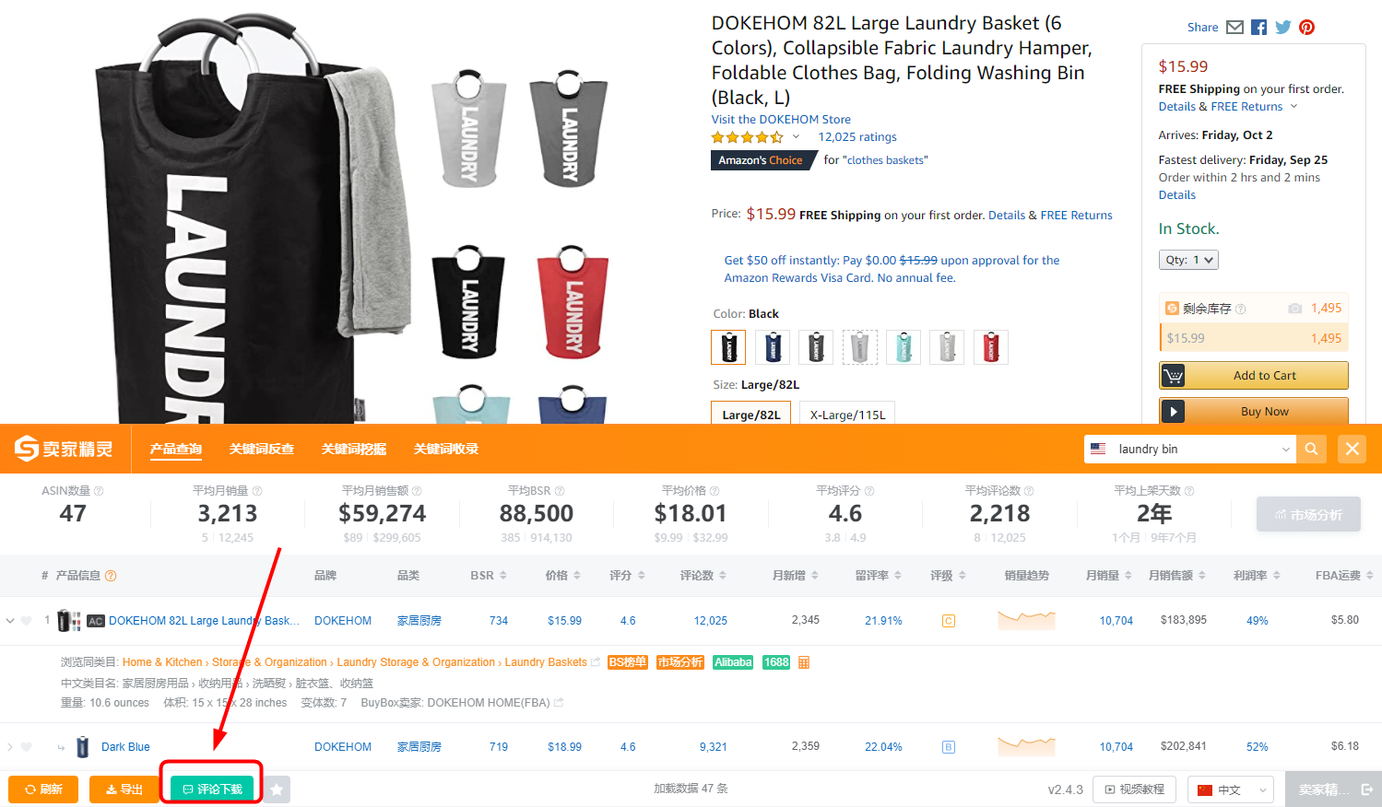Select the red color swatch
This screenshot has height=807, width=1382.
pyautogui.click(x=991, y=347)
